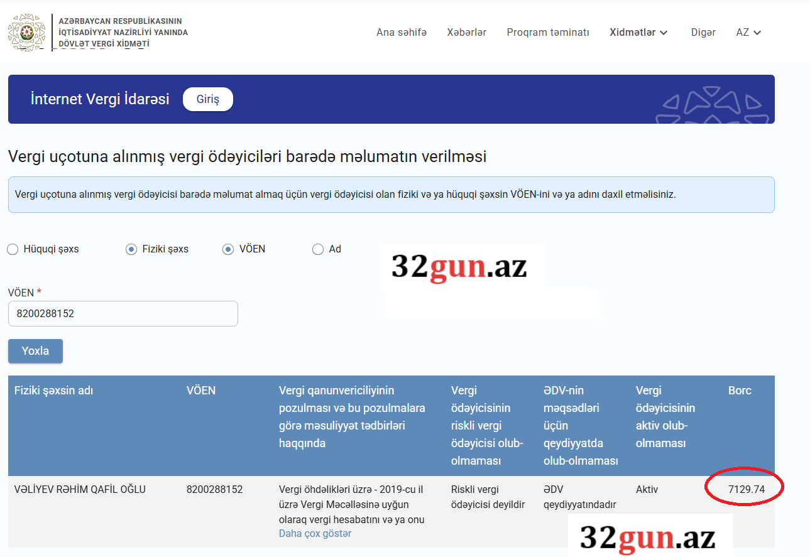Image resolution: width=810 pixels, height=557 pixels.
Task: Open Ana səhifə menu item
Action: 402,33
